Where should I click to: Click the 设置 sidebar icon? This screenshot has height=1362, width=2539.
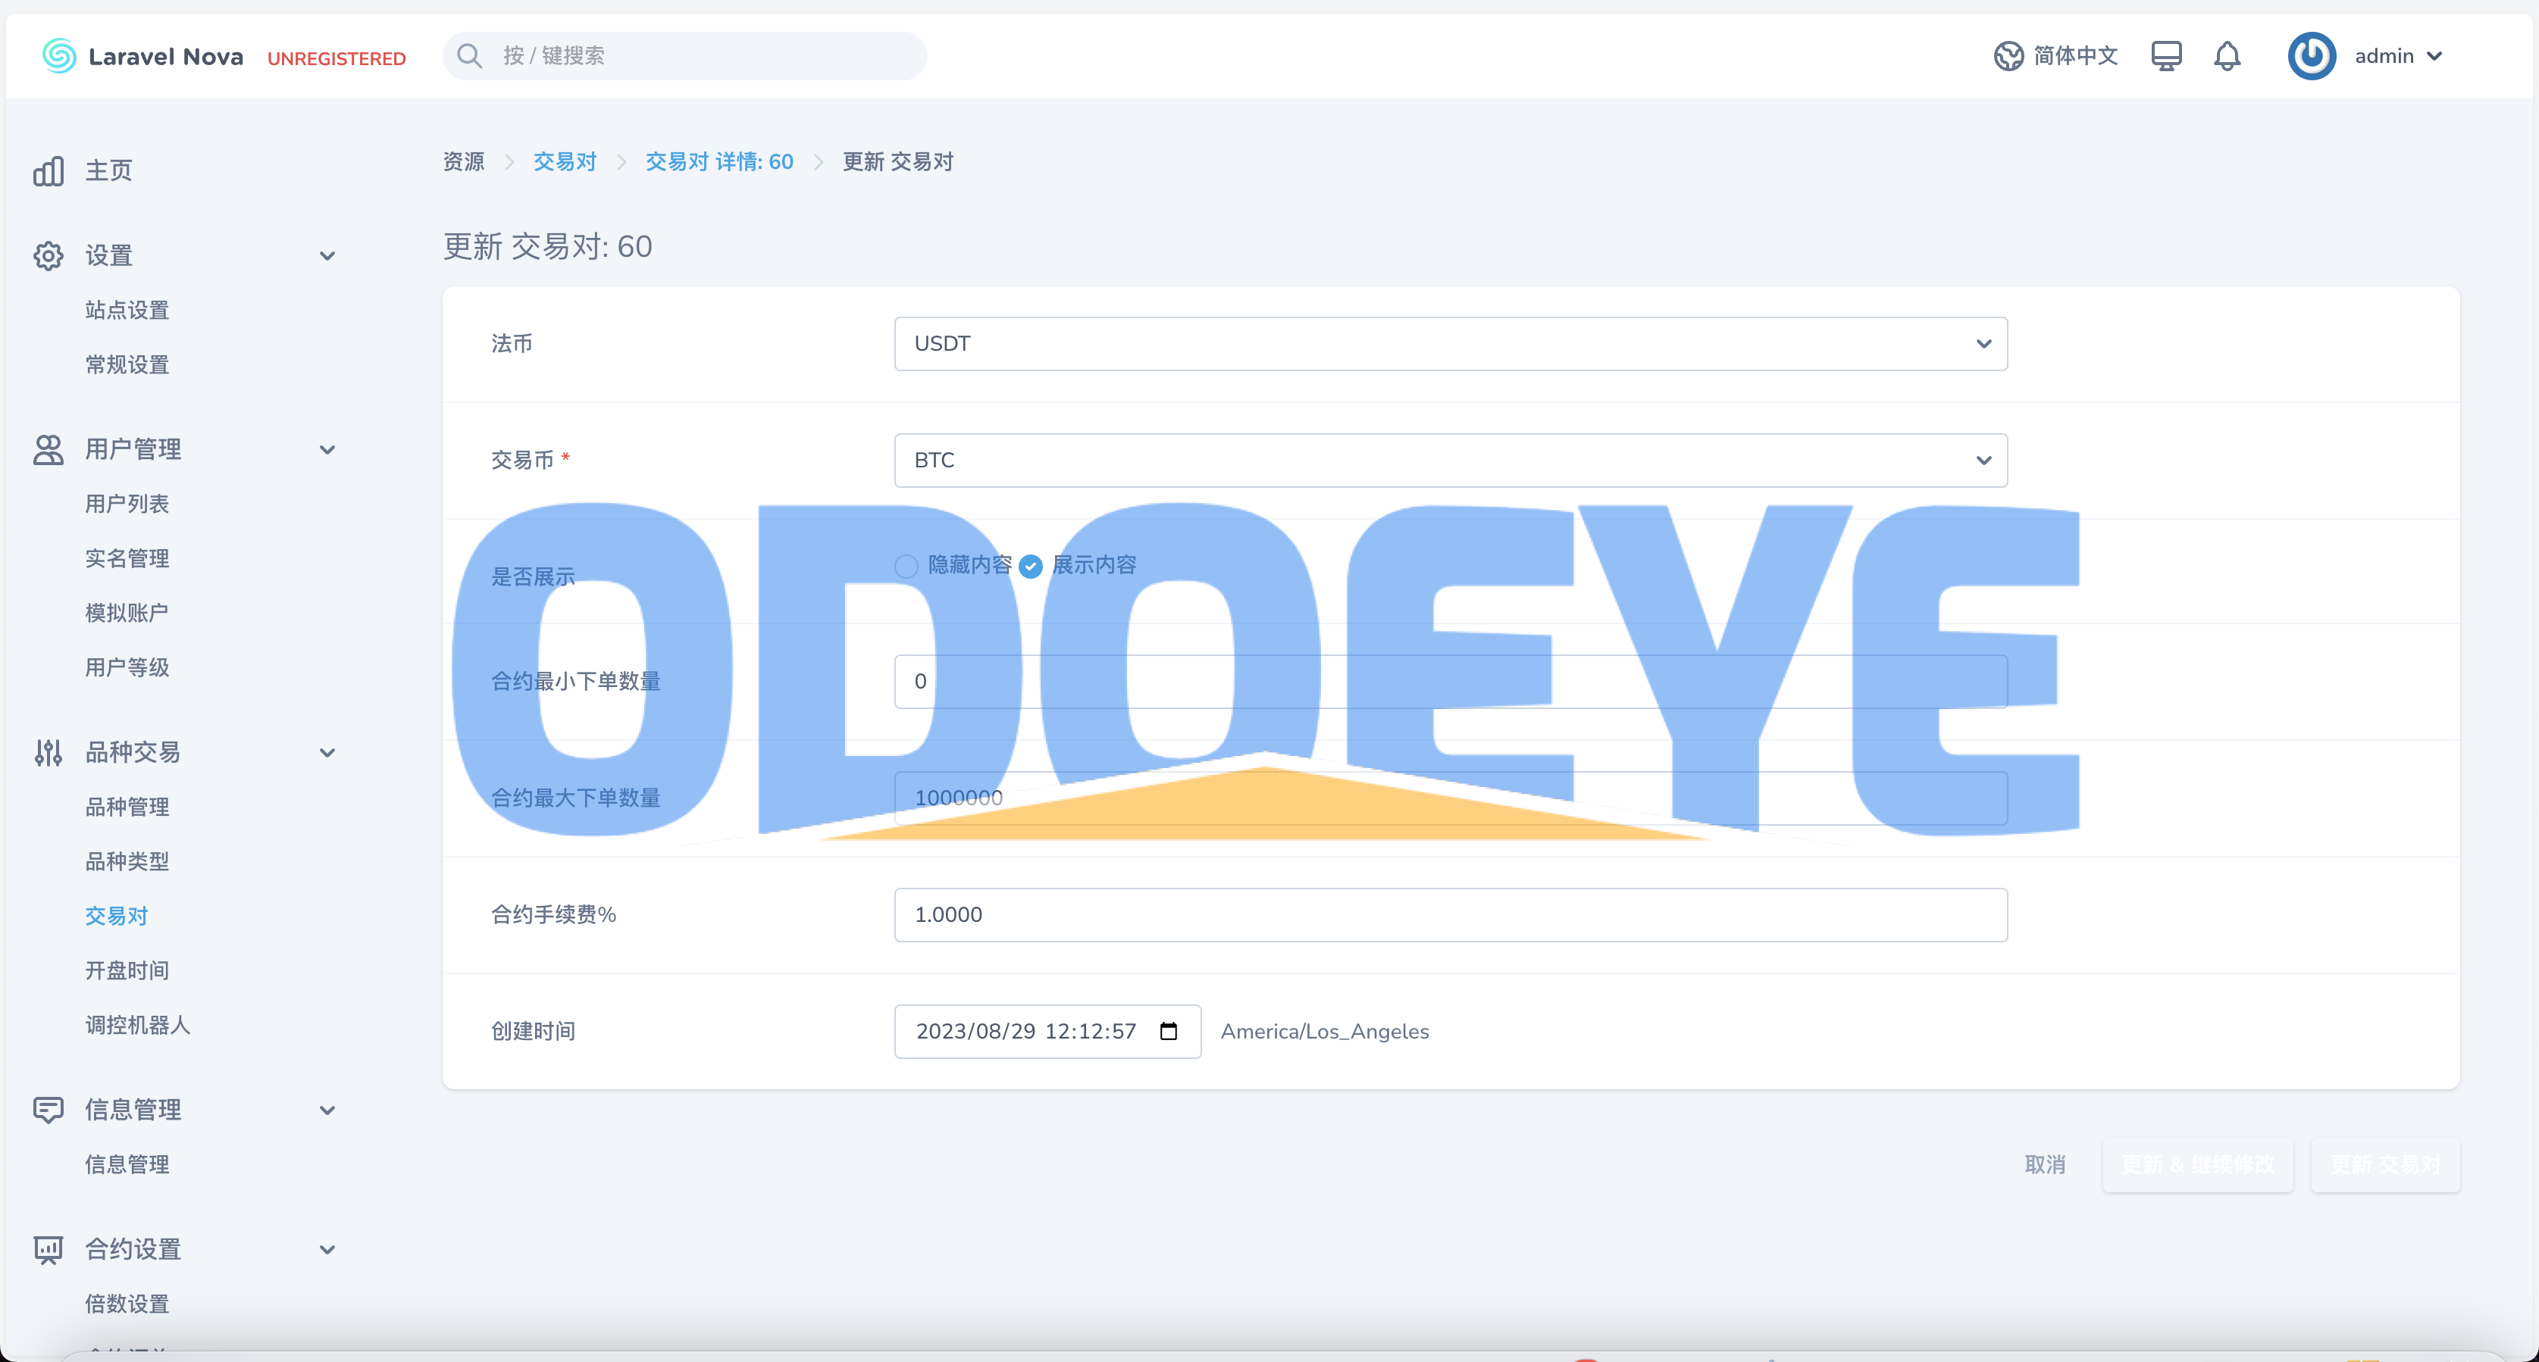click(x=47, y=255)
